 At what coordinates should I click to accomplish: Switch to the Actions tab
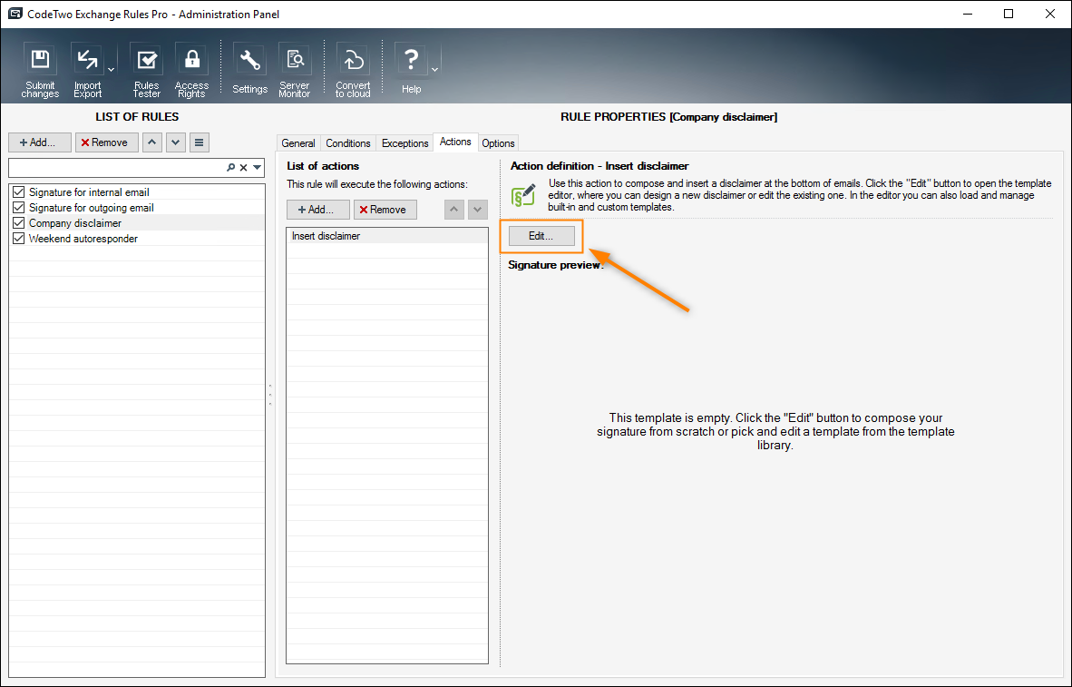(x=455, y=142)
